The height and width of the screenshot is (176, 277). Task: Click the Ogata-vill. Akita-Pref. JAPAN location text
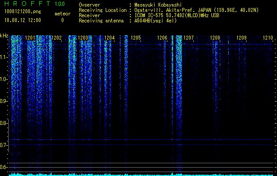(196, 10)
